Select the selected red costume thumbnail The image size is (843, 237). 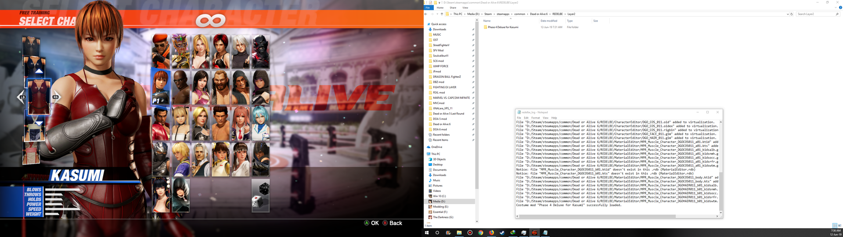pyautogui.click(x=39, y=97)
